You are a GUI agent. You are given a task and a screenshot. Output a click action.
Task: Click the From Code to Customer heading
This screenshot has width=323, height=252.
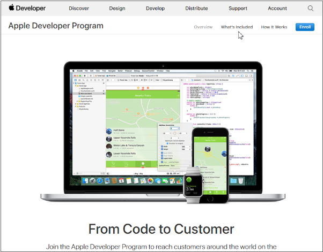pyautogui.click(x=161, y=229)
